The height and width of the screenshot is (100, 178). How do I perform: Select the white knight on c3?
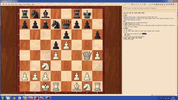click(46, 66)
